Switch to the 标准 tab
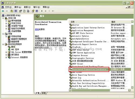 pos(44,93)
